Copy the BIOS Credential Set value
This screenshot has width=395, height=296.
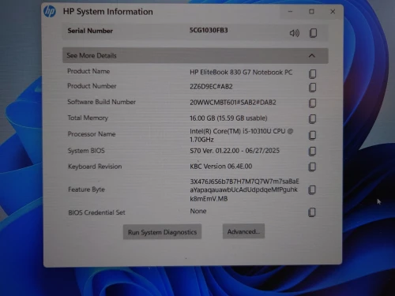pyautogui.click(x=312, y=212)
